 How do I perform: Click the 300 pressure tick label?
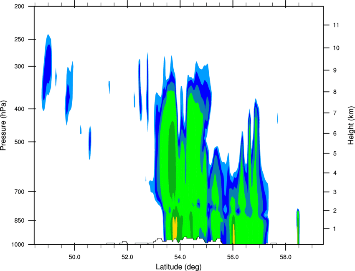tap(19, 66)
